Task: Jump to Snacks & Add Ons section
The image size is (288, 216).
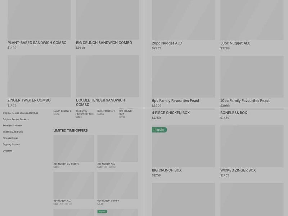Action: coord(13,132)
